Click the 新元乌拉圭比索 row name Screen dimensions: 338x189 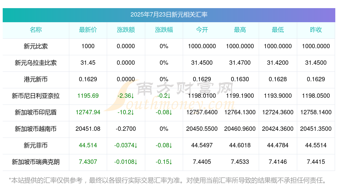coord(36,63)
